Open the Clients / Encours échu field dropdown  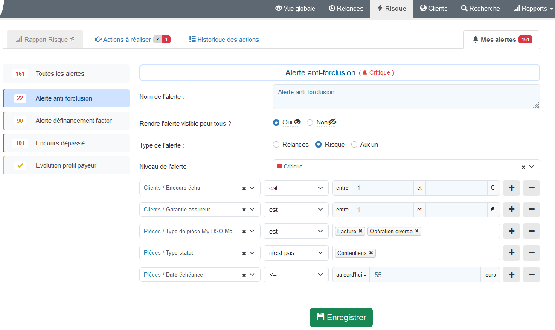(x=200, y=188)
